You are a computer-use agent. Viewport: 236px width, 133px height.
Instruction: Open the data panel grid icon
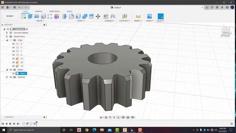[x=3, y=7]
